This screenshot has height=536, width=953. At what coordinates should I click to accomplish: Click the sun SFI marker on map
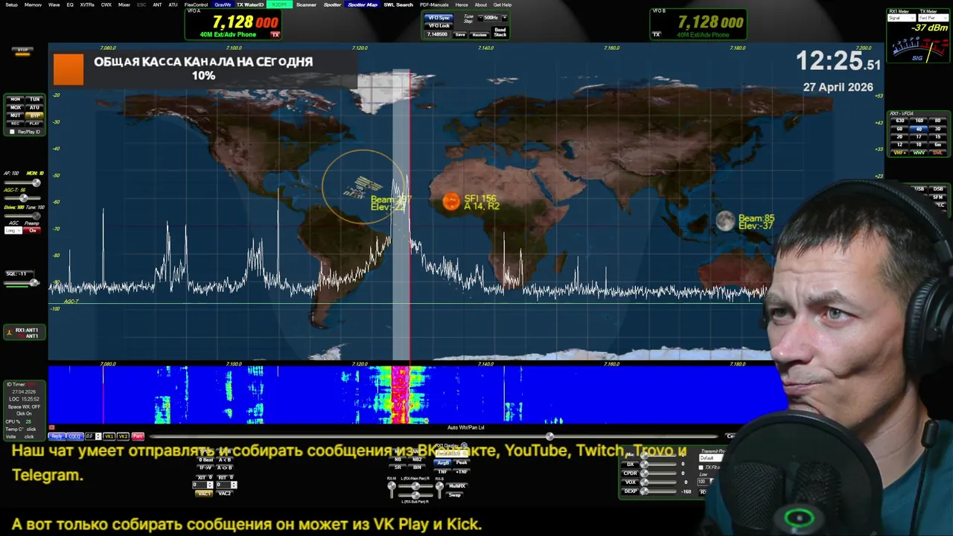[451, 202]
